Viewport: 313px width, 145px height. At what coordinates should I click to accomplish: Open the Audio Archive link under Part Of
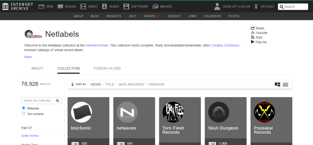point(30,136)
